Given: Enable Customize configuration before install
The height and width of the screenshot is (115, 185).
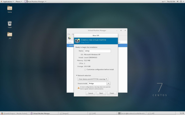Looking at the screenshot, I should point(85,69).
